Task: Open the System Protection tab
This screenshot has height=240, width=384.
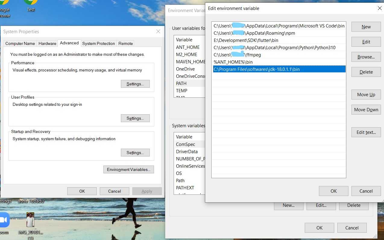Action: click(99, 43)
